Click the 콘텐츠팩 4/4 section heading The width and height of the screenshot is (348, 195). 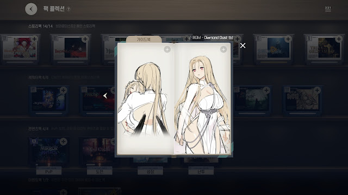(x=38, y=129)
